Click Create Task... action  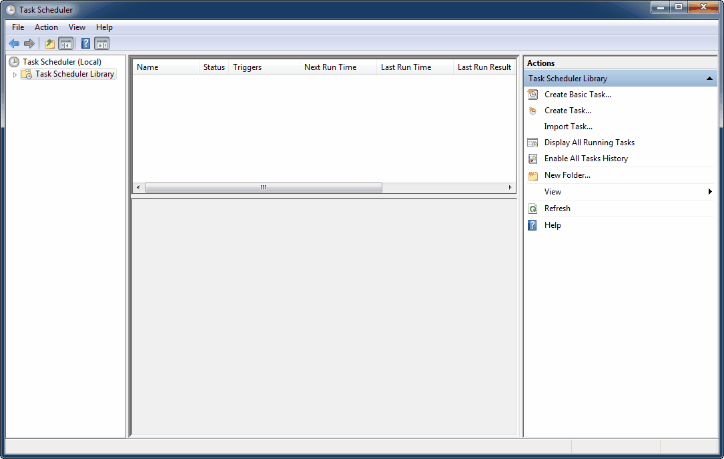click(x=567, y=111)
